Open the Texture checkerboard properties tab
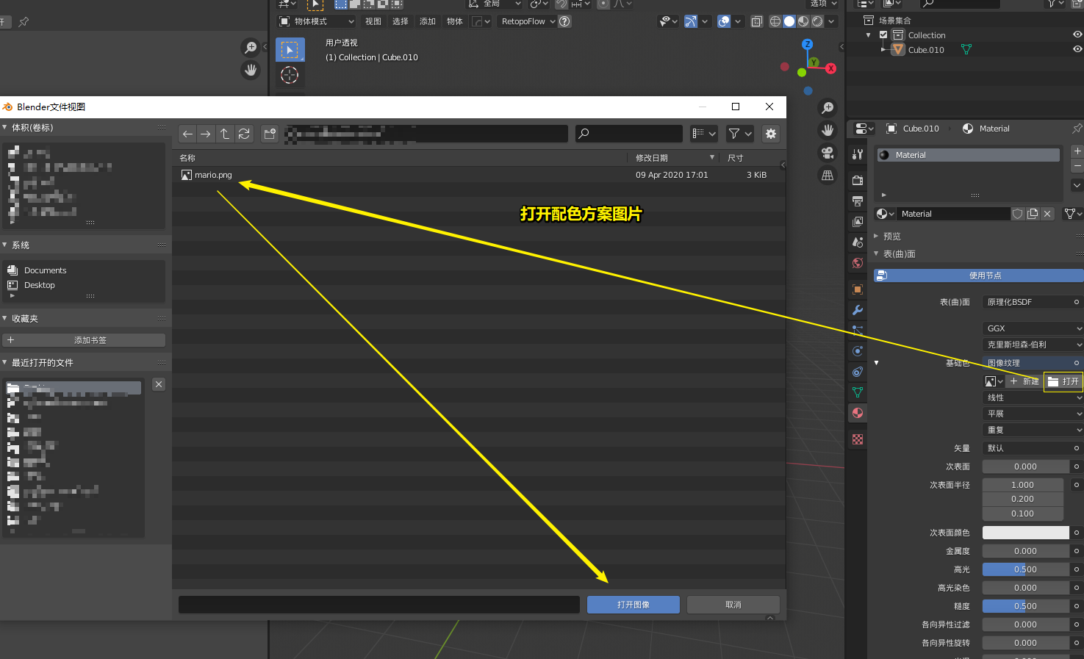This screenshot has width=1084, height=659. coord(858,439)
